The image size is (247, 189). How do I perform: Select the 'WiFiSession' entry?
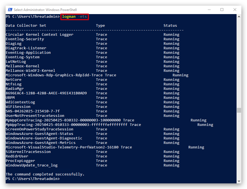pos(18,107)
